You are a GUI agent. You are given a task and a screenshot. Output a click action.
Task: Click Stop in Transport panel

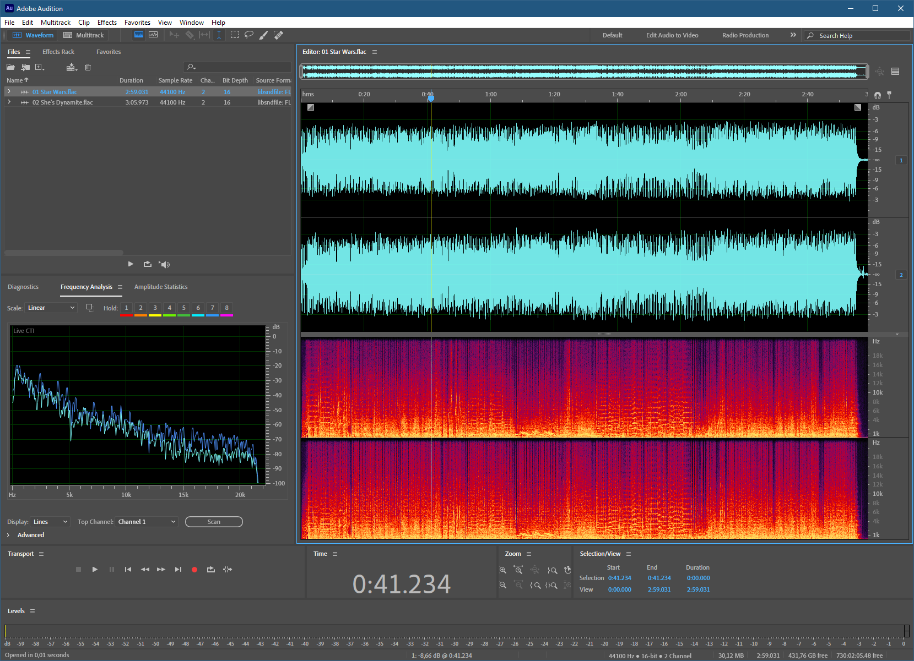[x=78, y=570]
